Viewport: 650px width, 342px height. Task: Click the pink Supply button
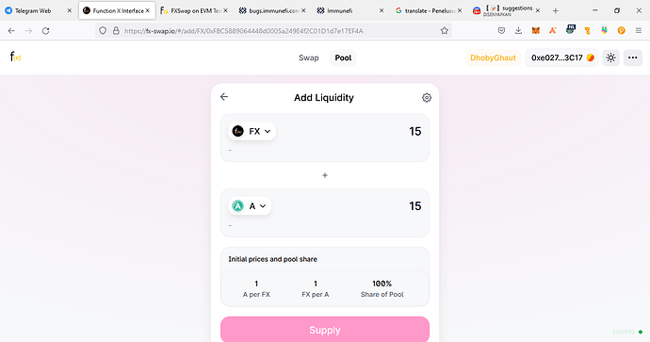coord(325,330)
